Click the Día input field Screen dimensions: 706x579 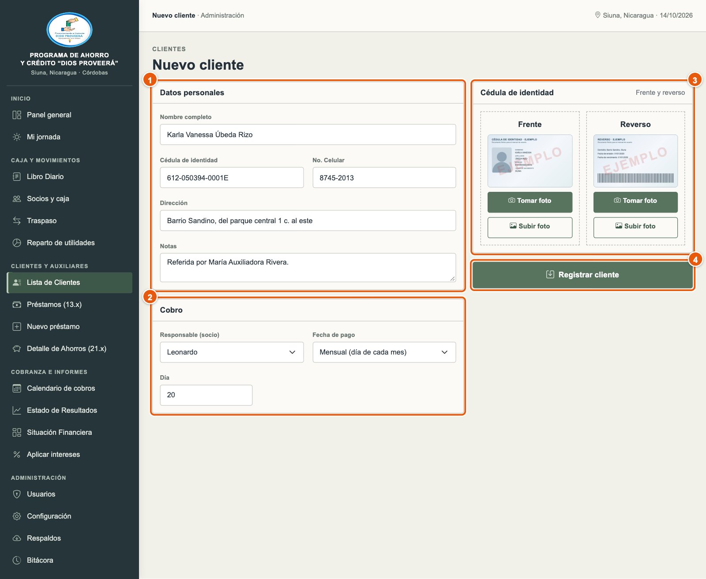pos(206,395)
